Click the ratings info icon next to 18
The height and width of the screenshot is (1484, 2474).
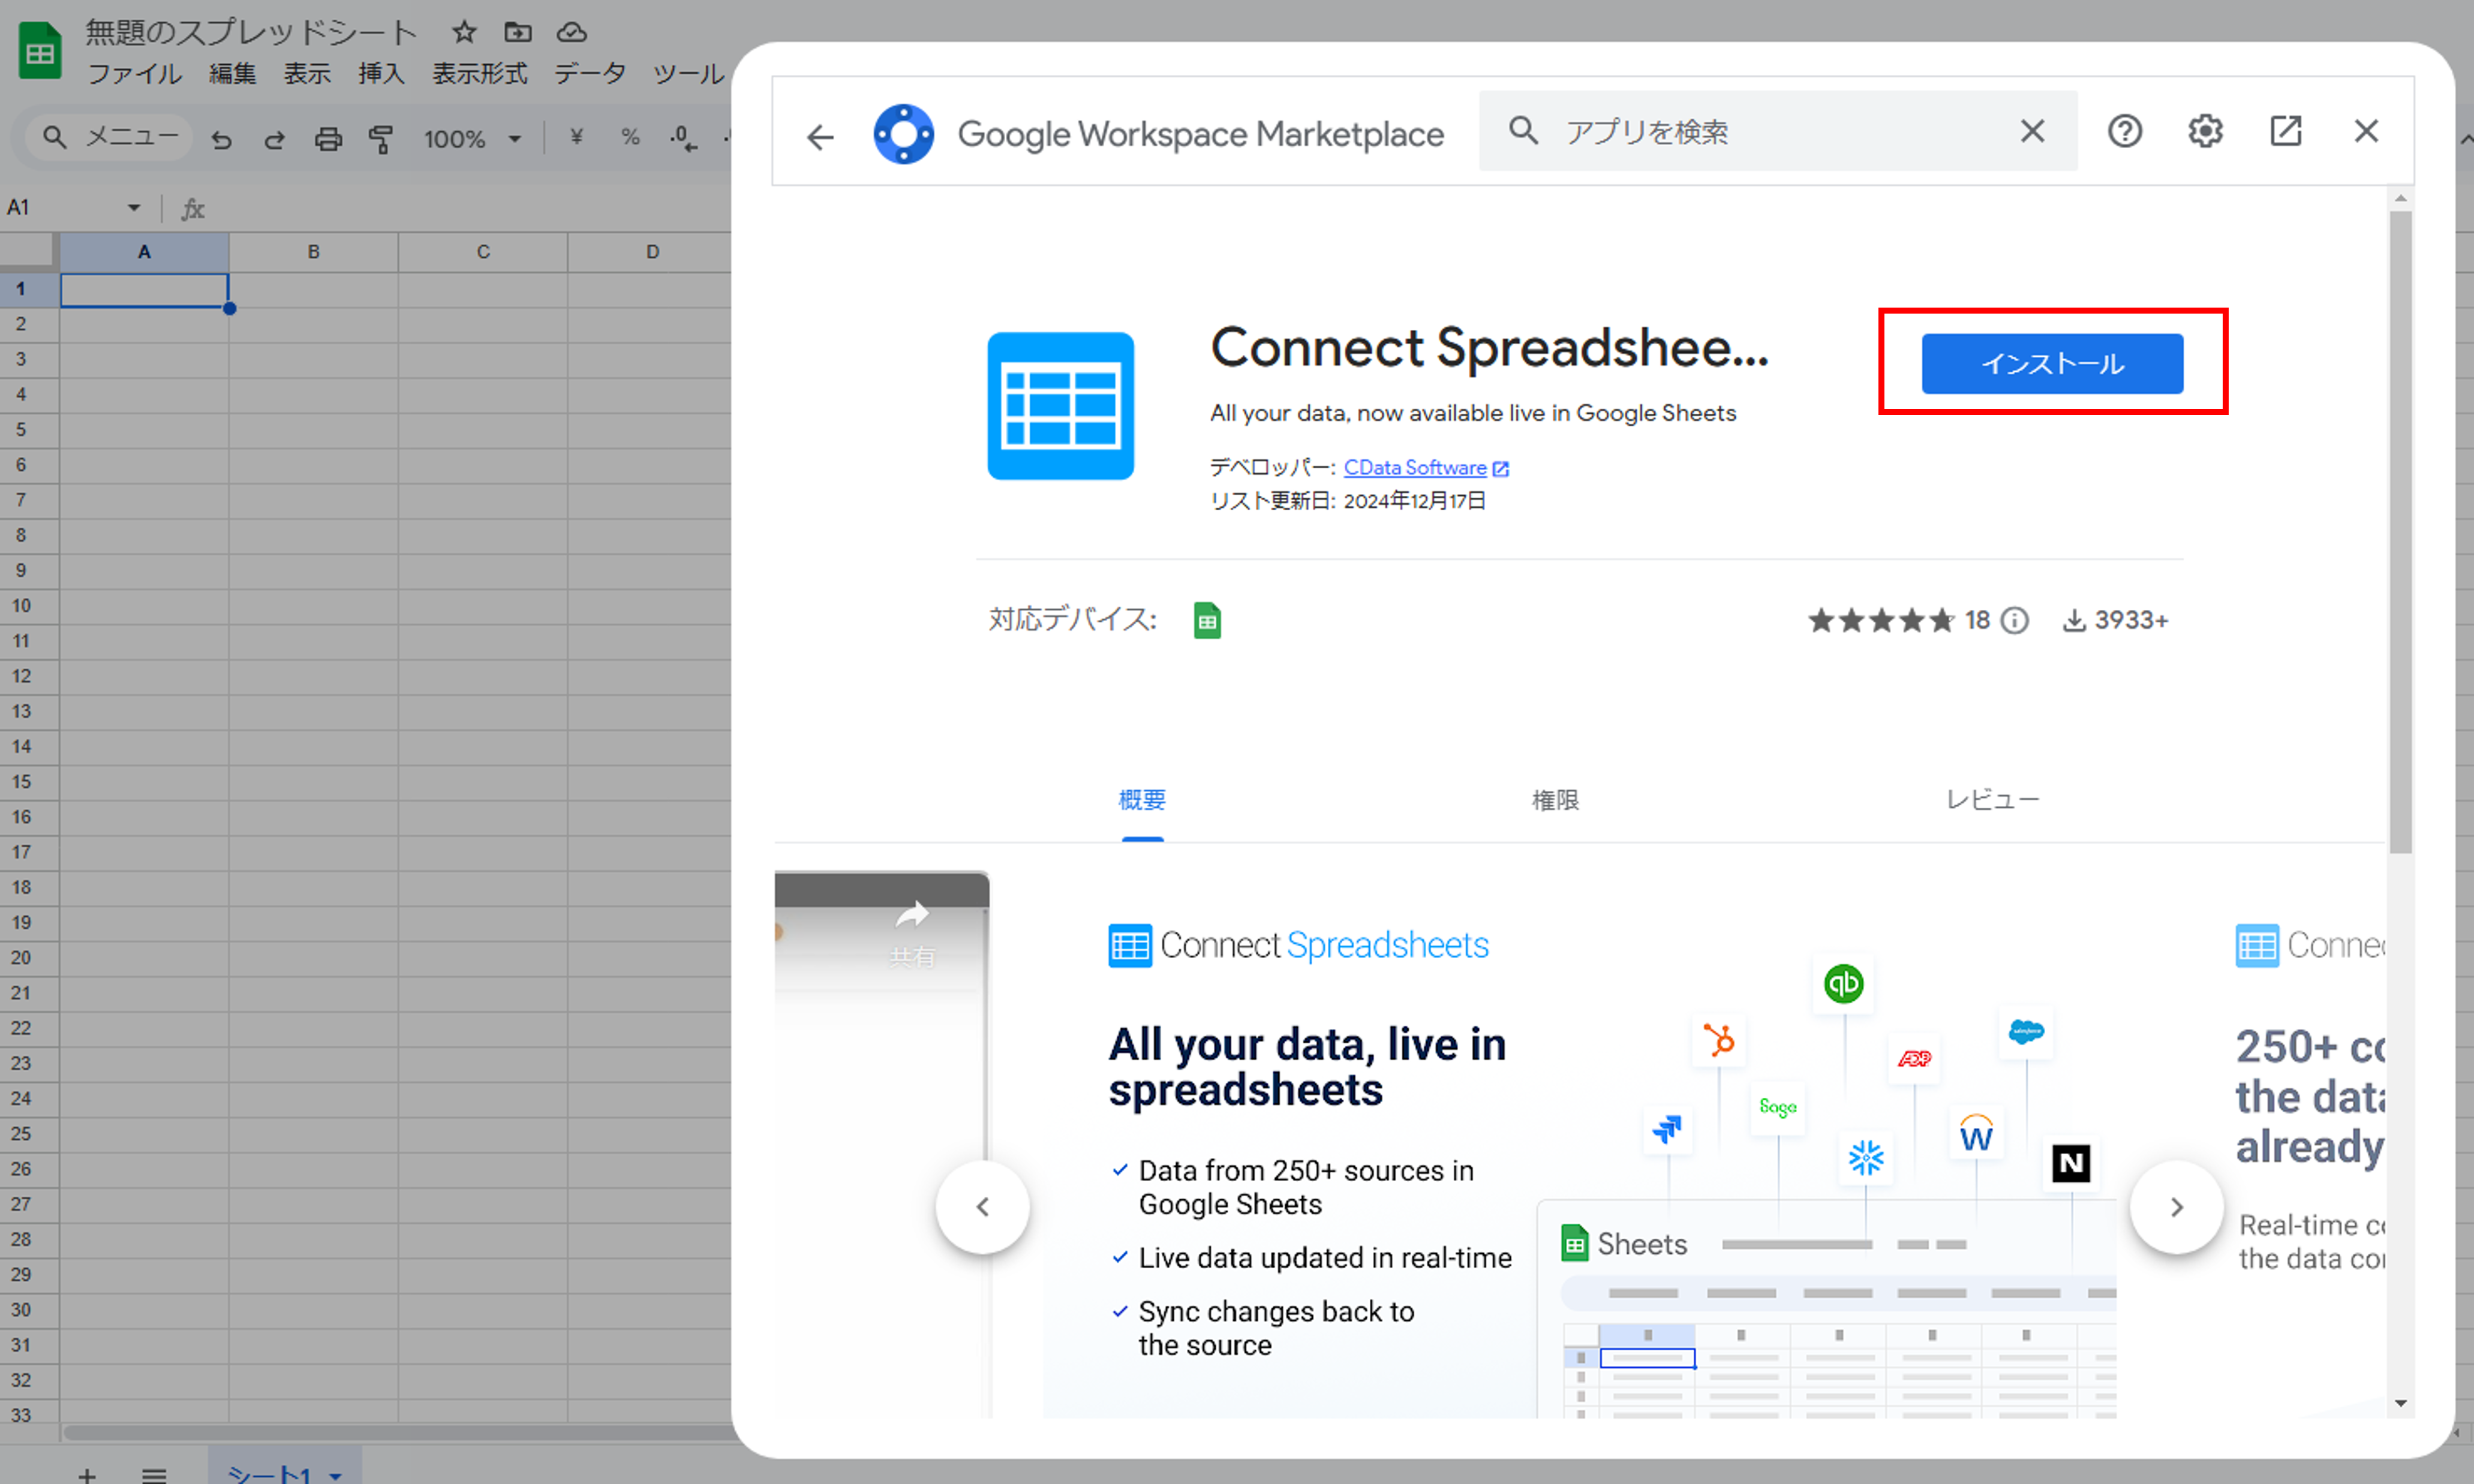[x=2015, y=621]
